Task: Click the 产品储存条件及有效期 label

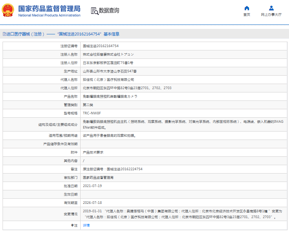Action: click(60, 144)
